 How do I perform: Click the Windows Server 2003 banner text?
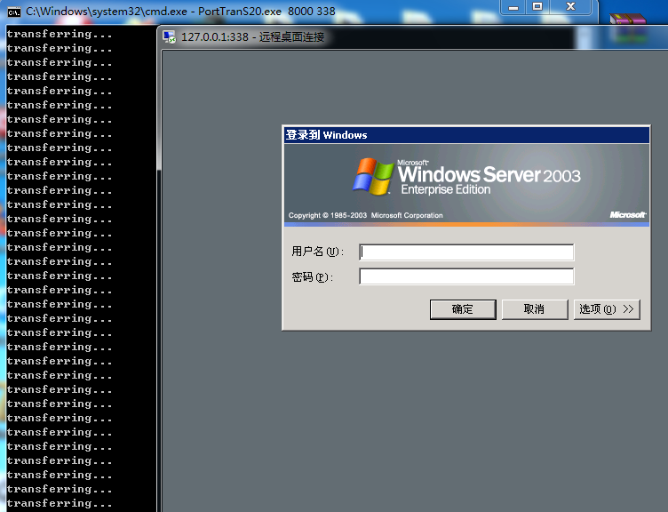click(489, 176)
